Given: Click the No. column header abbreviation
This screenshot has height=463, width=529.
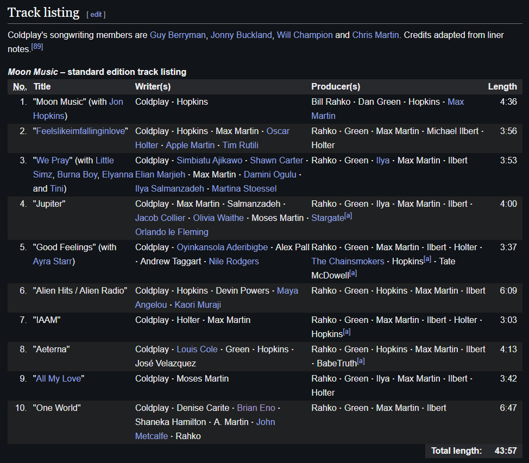Looking at the screenshot, I should (20, 87).
